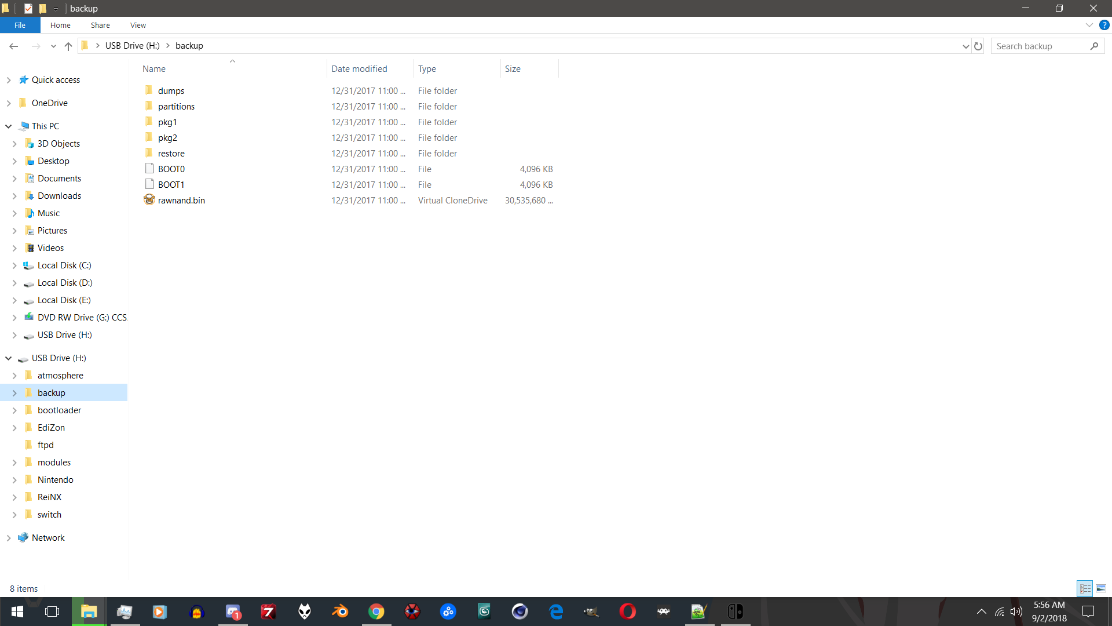Click the Forward navigation arrow
This screenshot has height=626, width=1112.
[x=36, y=46]
